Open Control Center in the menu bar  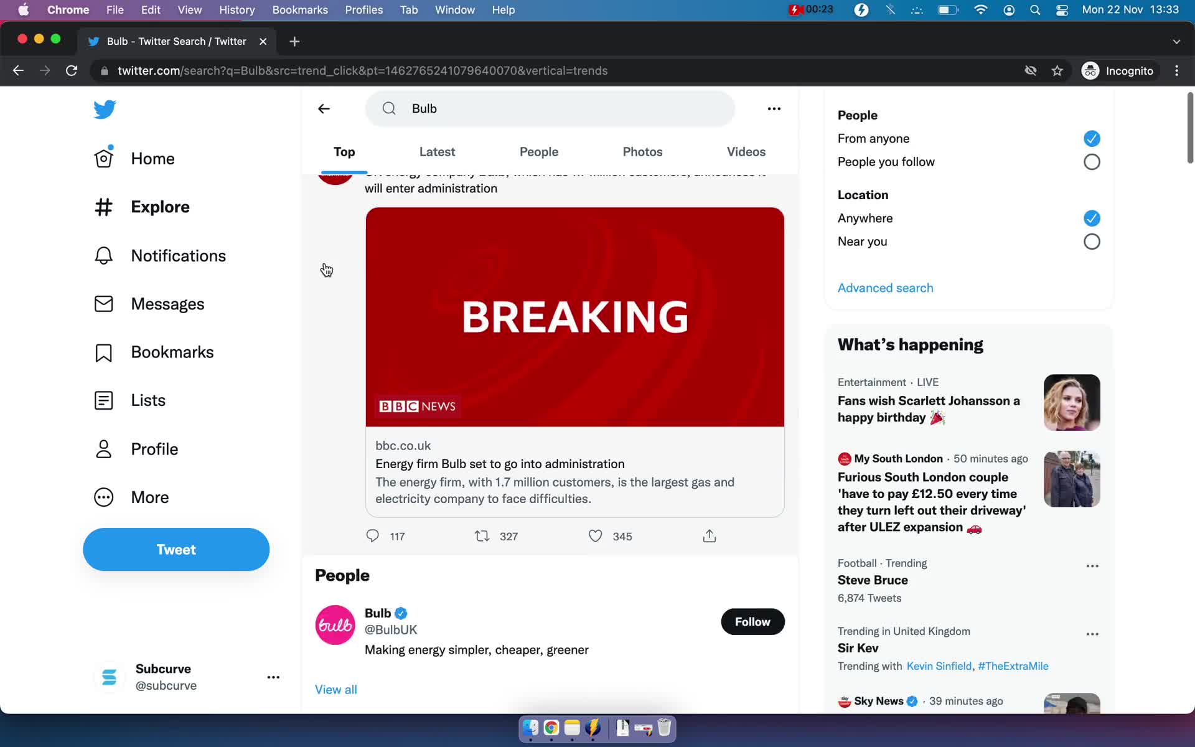(1062, 10)
